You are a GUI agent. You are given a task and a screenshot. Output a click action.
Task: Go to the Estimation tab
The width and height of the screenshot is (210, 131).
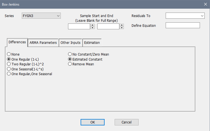click(92, 43)
